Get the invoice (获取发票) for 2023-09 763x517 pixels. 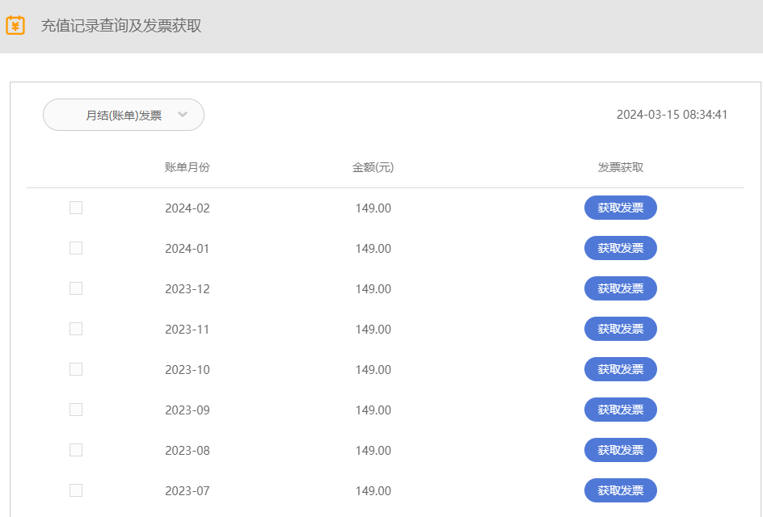(621, 410)
